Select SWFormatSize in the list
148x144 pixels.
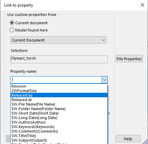click(x=59, y=91)
